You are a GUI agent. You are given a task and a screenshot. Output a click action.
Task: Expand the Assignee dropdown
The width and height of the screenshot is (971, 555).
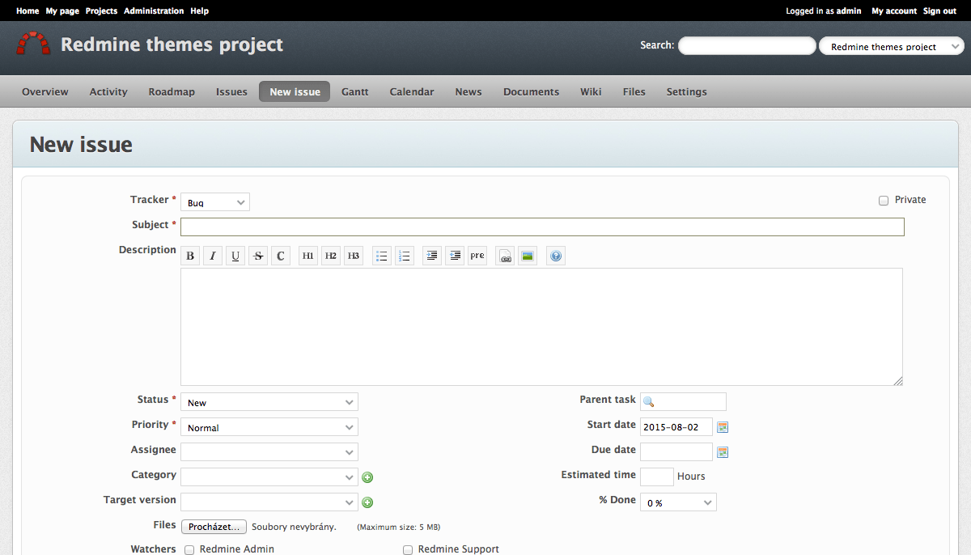269,452
